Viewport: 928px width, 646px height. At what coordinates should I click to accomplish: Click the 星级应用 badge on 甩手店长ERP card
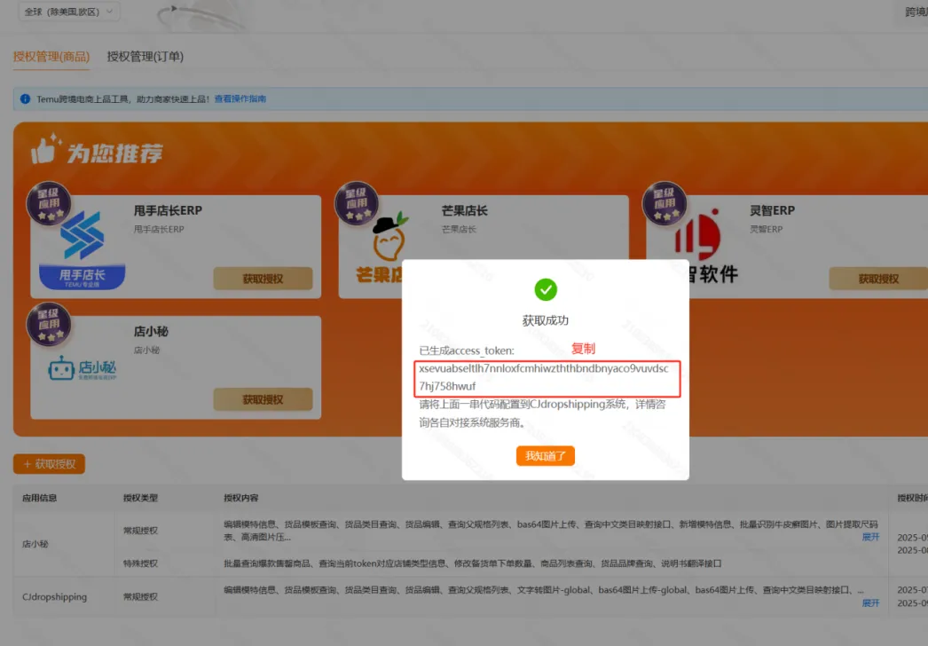49,204
